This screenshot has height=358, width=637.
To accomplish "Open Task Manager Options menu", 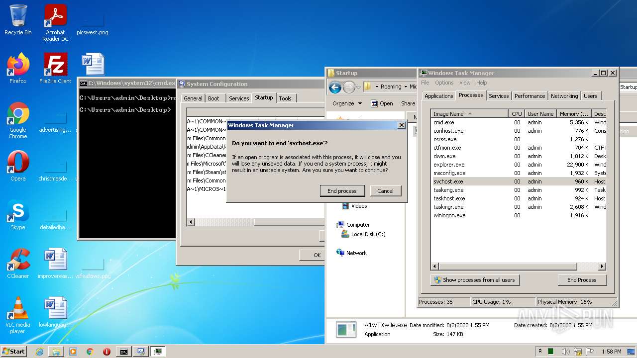I will [444, 83].
